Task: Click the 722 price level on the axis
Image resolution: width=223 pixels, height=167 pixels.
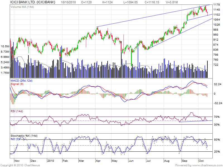Action: [x=216, y=65]
